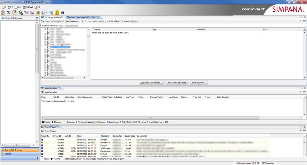The width and height of the screenshot is (307, 165).
Task: Open the View menu
Action: (x=10, y=7)
